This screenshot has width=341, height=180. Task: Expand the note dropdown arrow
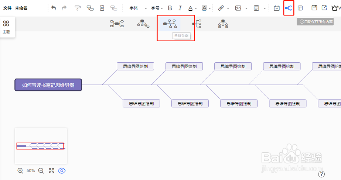pyautogui.click(x=265, y=9)
